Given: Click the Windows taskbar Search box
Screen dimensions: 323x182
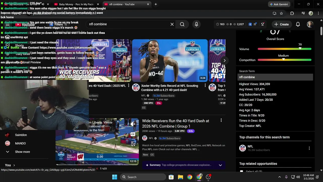Looking at the screenshot, I should [143, 177].
